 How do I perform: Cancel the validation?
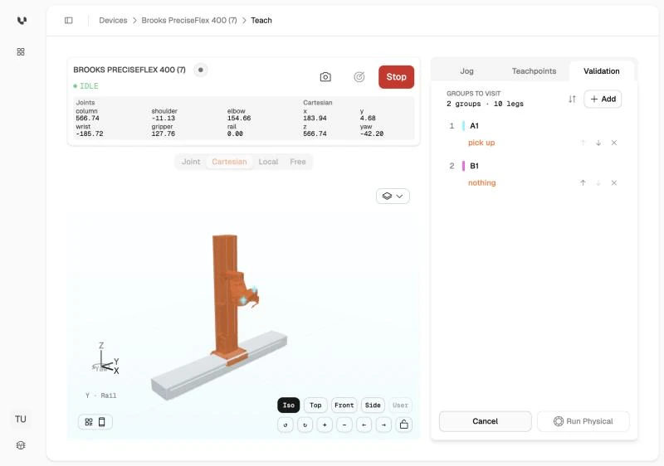[x=486, y=421]
